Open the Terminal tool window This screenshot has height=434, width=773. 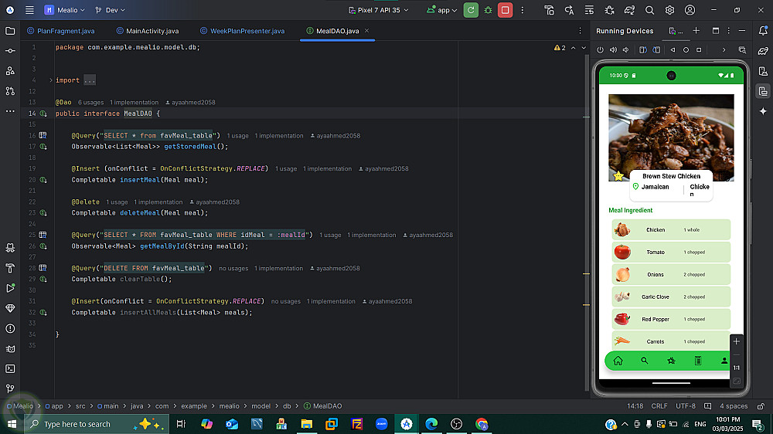pos(10,368)
